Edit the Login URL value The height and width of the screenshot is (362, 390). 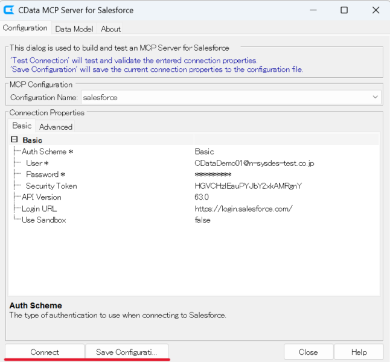243,209
